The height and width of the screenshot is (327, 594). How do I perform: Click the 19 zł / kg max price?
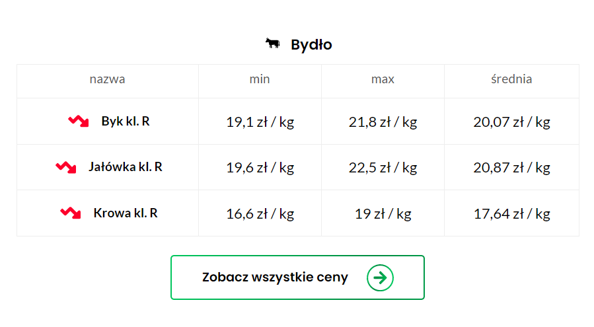383,213
